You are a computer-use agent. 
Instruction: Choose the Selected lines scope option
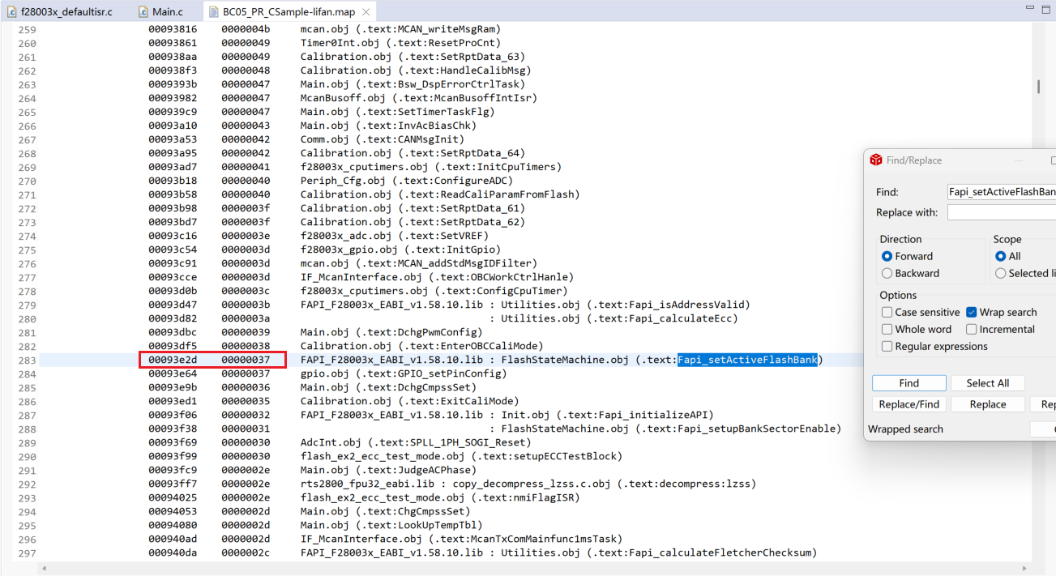(1001, 273)
